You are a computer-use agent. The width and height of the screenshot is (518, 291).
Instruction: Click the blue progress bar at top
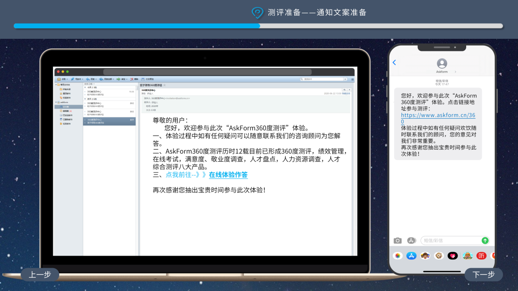coord(137,26)
